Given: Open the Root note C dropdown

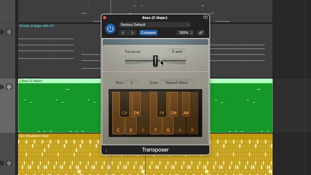Looking at the screenshot, I should pos(132,83).
